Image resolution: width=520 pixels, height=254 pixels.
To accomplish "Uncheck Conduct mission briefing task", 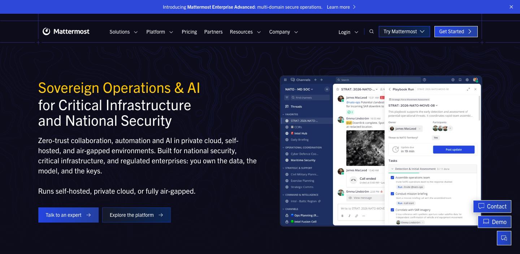I will point(393,194).
